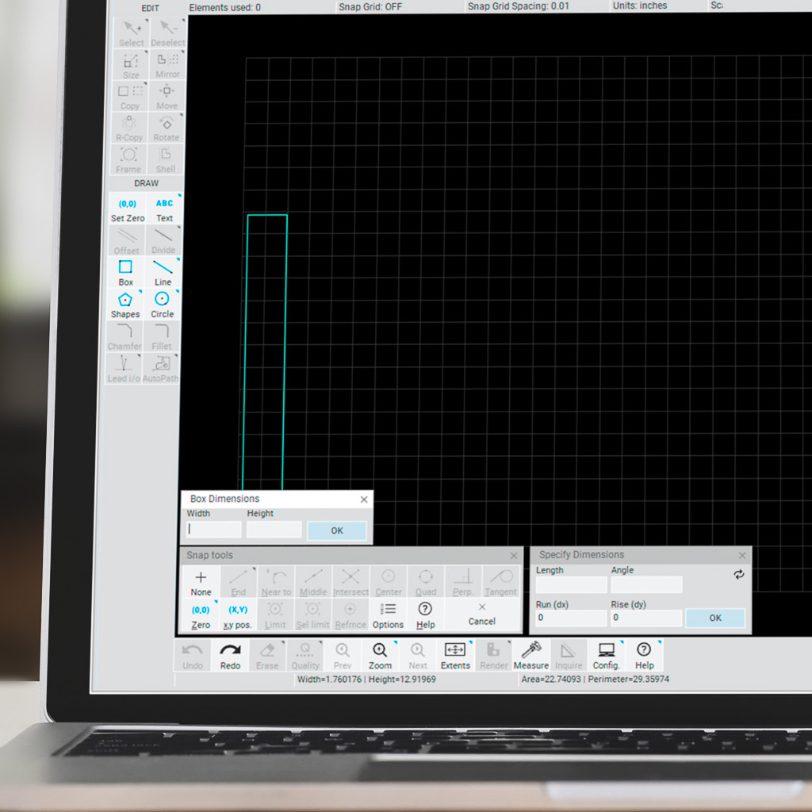This screenshot has width=812, height=812.
Task: Close the Box Dimensions dialog
Action: pyautogui.click(x=364, y=500)
